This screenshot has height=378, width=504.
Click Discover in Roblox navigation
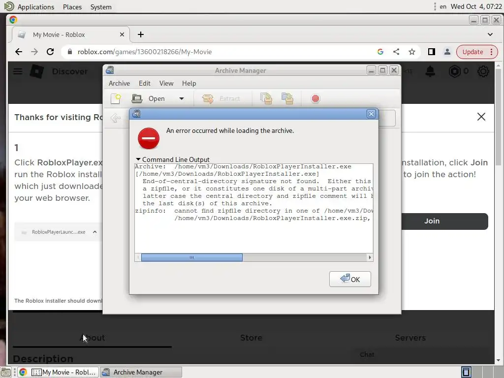[x=70, y=71]
